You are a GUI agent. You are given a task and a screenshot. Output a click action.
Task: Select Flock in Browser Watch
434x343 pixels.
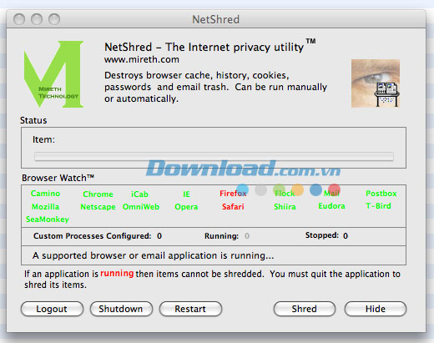pos(285,194)
